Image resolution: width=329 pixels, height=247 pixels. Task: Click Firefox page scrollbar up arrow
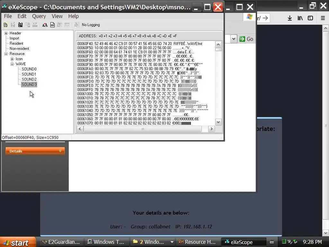click(326, 28)
